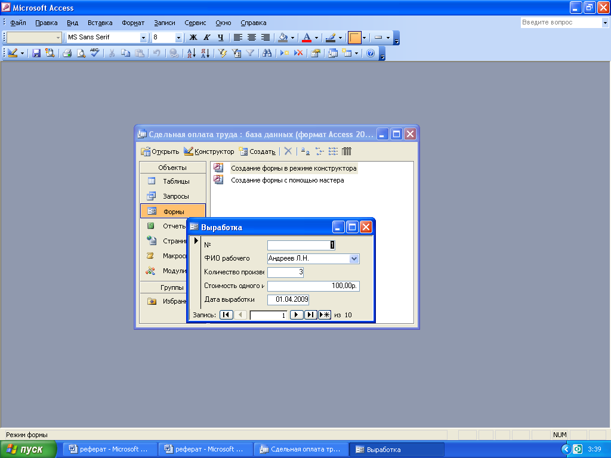Image resolution: width=611 pixels, height=458 pixels.
Task: Click the Print icon
Action: pos(67,53)
